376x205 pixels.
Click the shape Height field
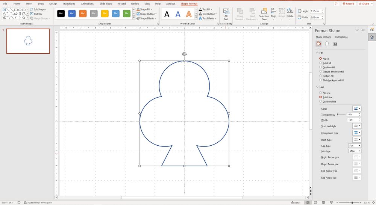pos(315,11)
